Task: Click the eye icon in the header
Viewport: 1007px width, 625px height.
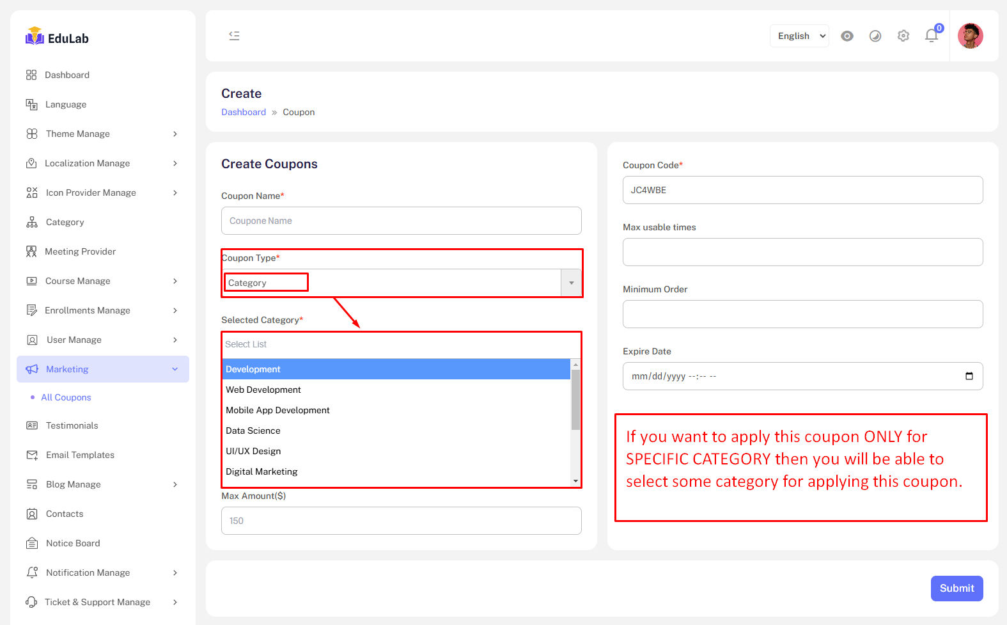Action: point(847,36)
